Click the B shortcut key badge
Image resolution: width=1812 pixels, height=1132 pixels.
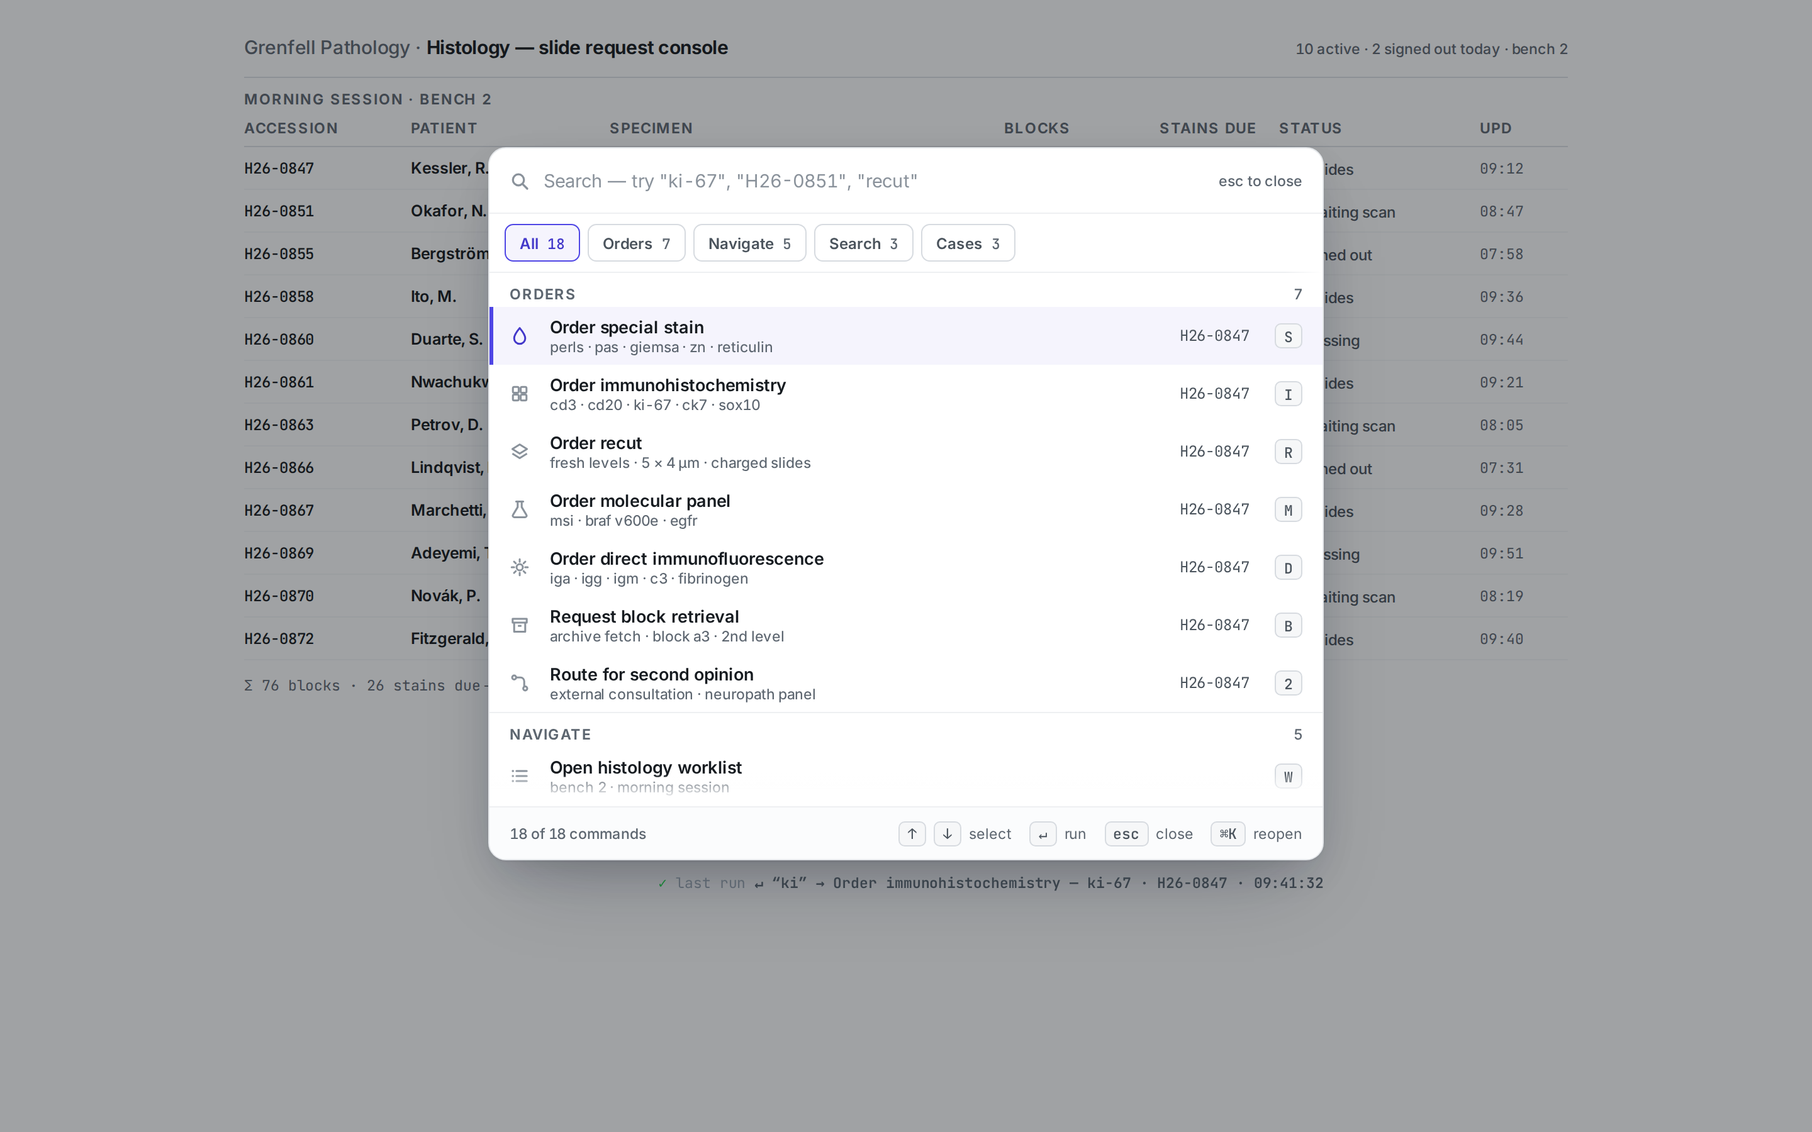click(1288, 625)
